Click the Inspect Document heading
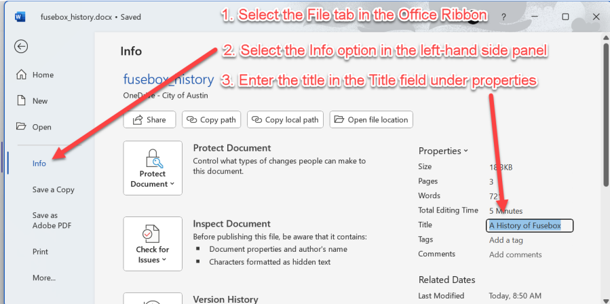The width and height of the screenshot is (610, 304). tap(231, 224)
